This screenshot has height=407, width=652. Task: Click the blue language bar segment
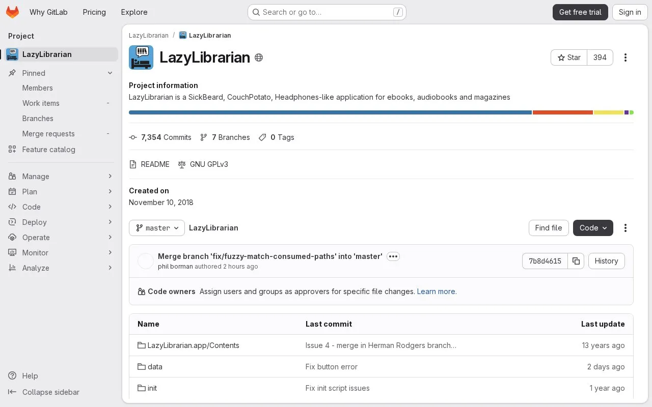pyautogui.click(x=330, y=112)
